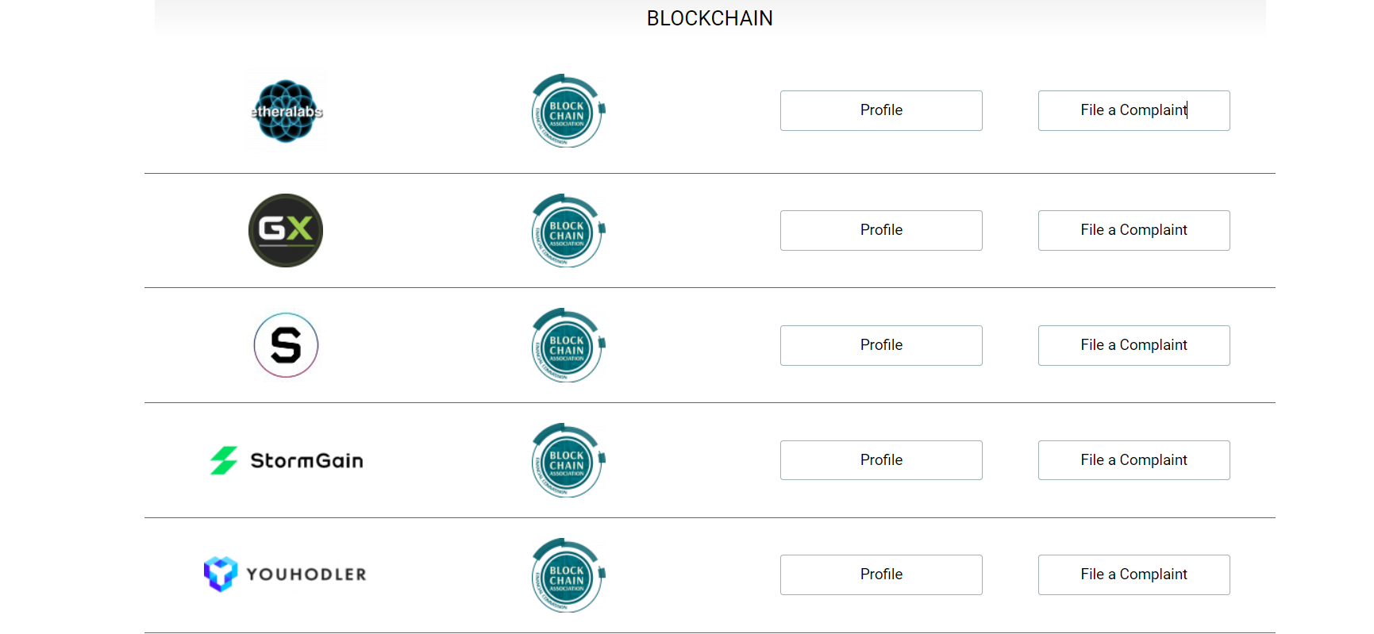The width and height of the screenshot is (1374, 634).
Task: Click Blockchain Association badge in StormGain row
Action: (x=568, y=460)
